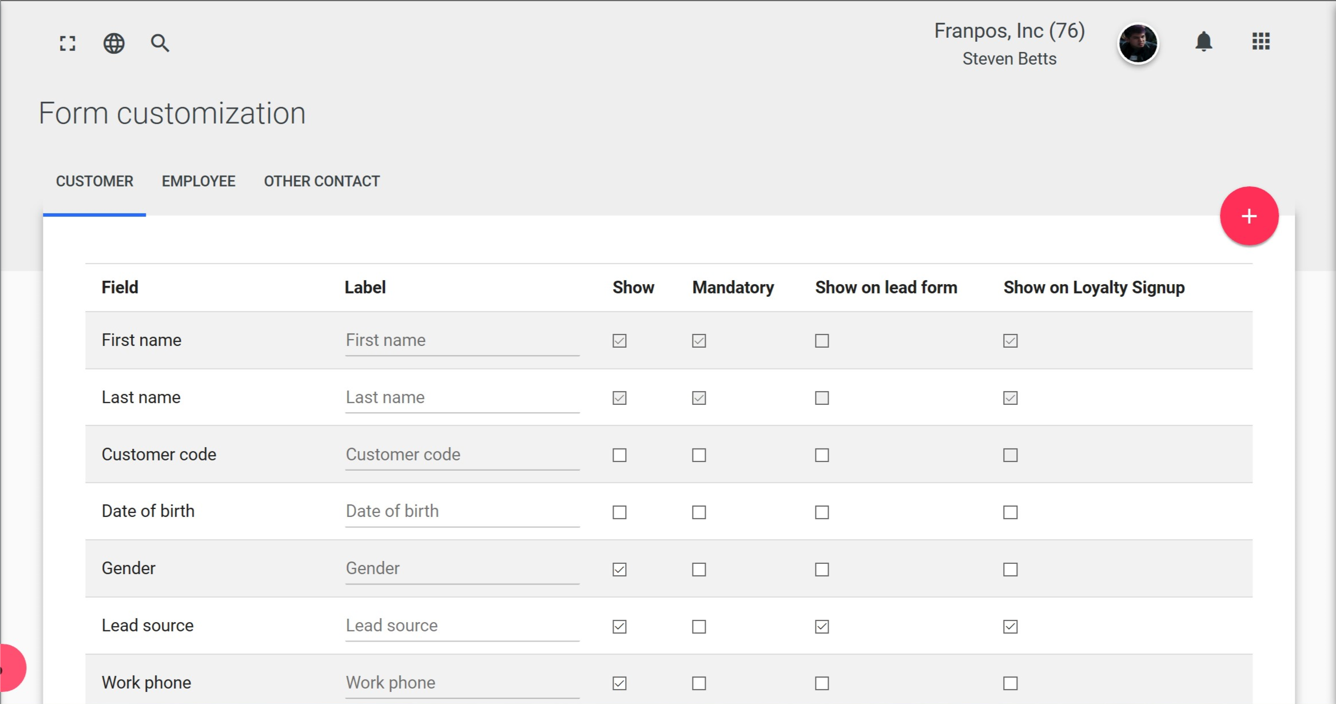1336x704 pixels.
Task: Open the apps grid menu
Action: tap(1261, 41)
